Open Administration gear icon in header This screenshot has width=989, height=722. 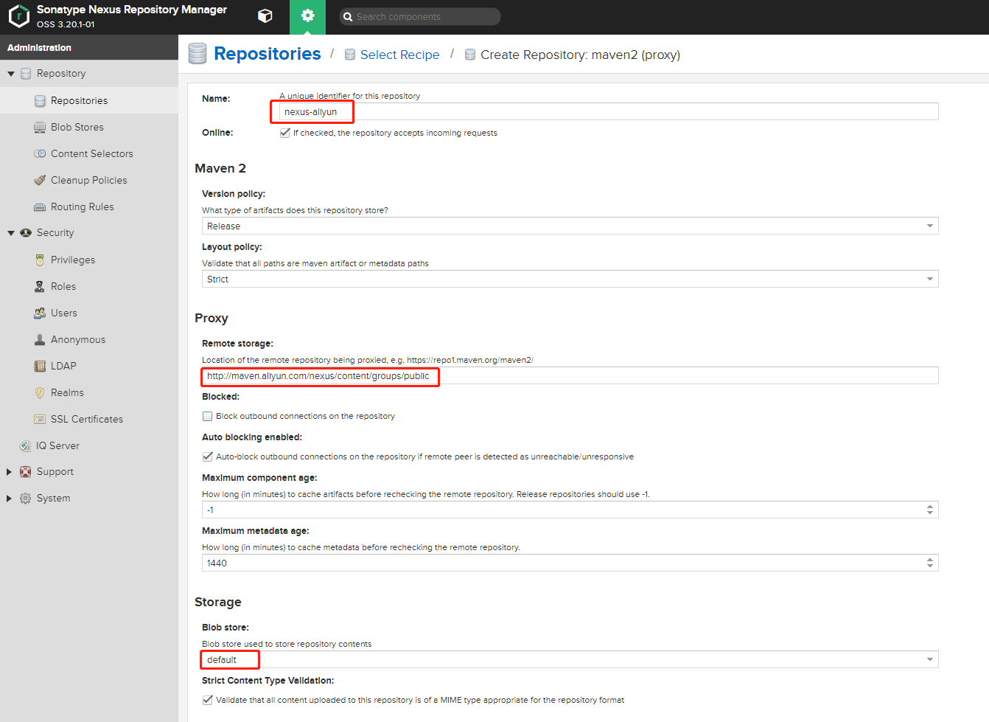(308, 16)
